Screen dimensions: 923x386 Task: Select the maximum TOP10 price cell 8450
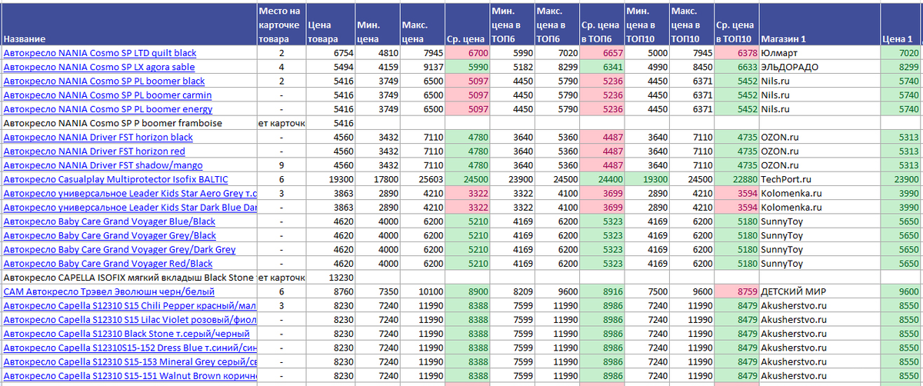tap(691, 67)
